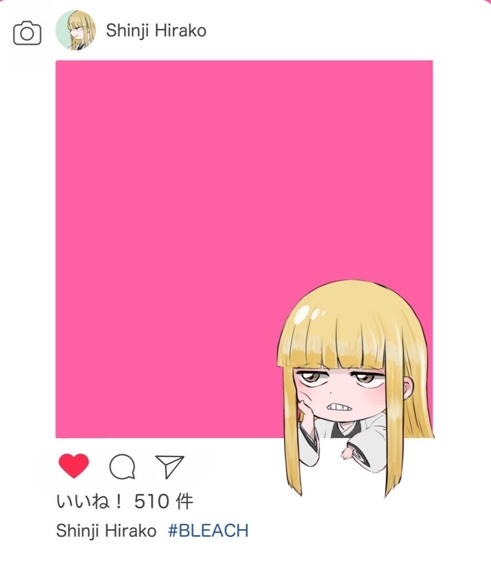Click the chibi's visible ear
Screen dimensions: 491x568
click(x=407, y=388)
